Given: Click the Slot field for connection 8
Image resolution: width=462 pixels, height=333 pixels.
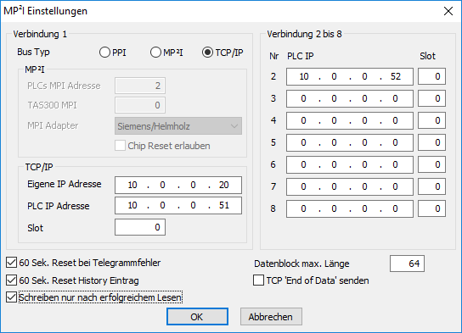Looking at the screenshot, I should [x=431, y=208].
